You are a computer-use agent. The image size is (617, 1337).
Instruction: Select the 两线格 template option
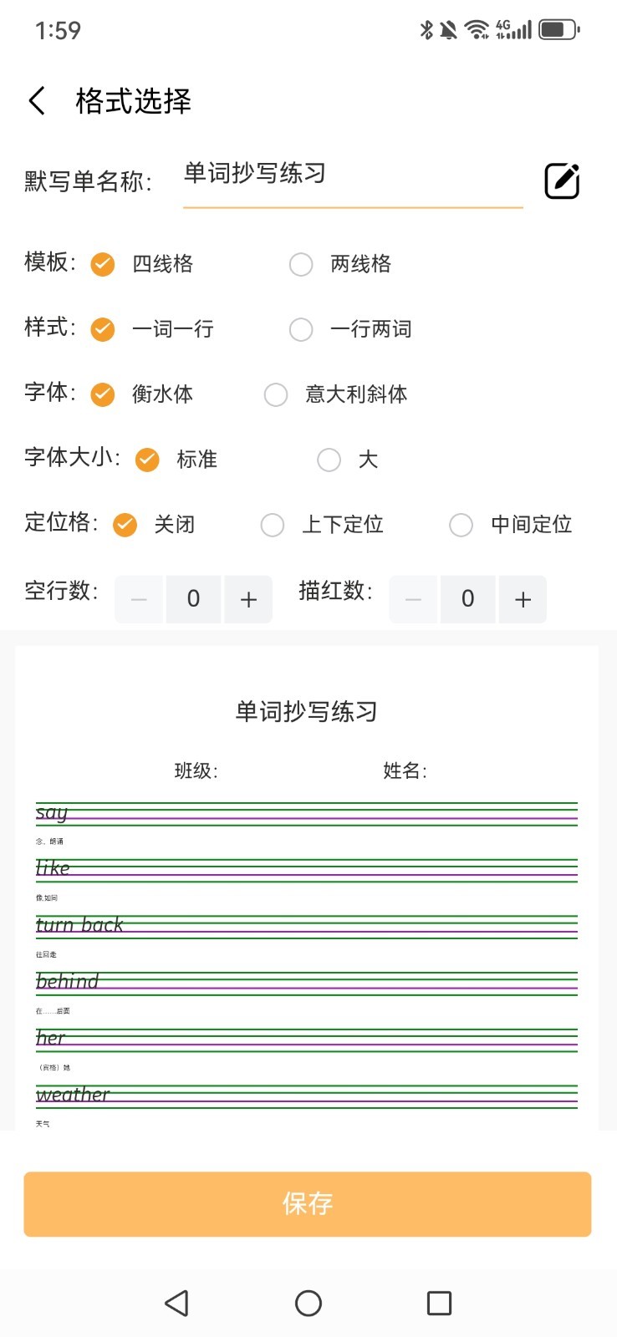point(301,264)
